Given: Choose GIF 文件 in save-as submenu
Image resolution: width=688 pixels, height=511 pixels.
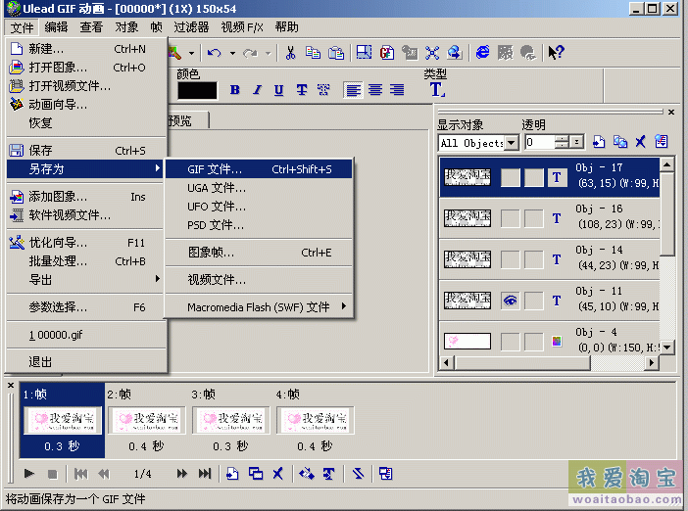Looking at the screenshot, I should [x=259, y=169].
